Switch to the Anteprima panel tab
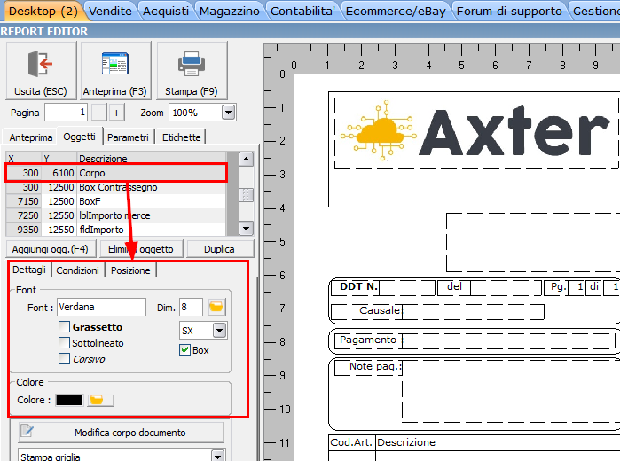The width and height of the screenshot is (620, 461). point(30,137)
